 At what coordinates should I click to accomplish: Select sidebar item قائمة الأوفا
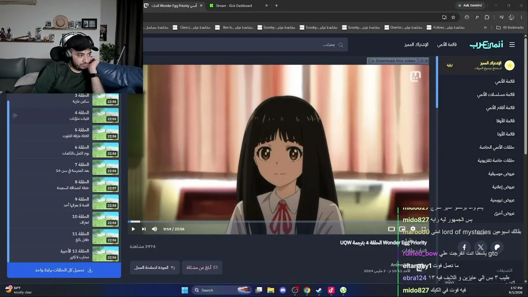(505, 121)
